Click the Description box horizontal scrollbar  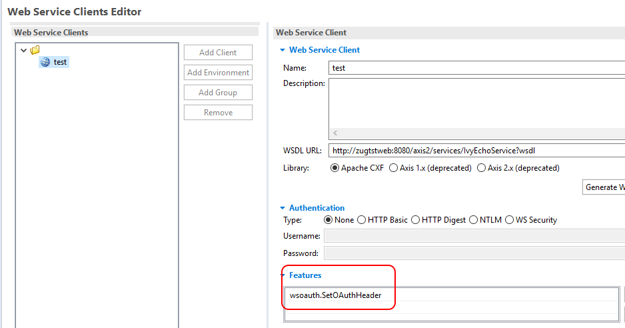[x=476, y=133]
